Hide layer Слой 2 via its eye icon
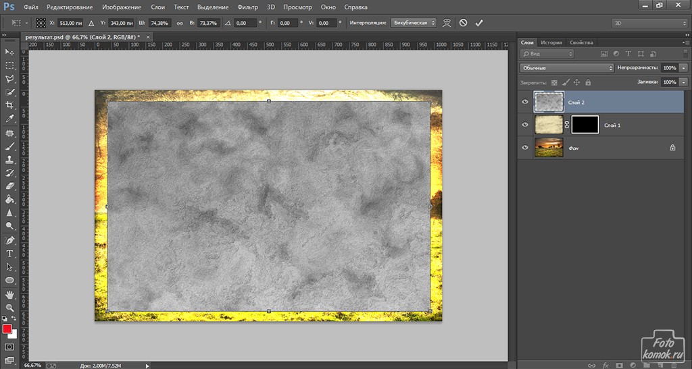692x369 pixels. (525, 102)
